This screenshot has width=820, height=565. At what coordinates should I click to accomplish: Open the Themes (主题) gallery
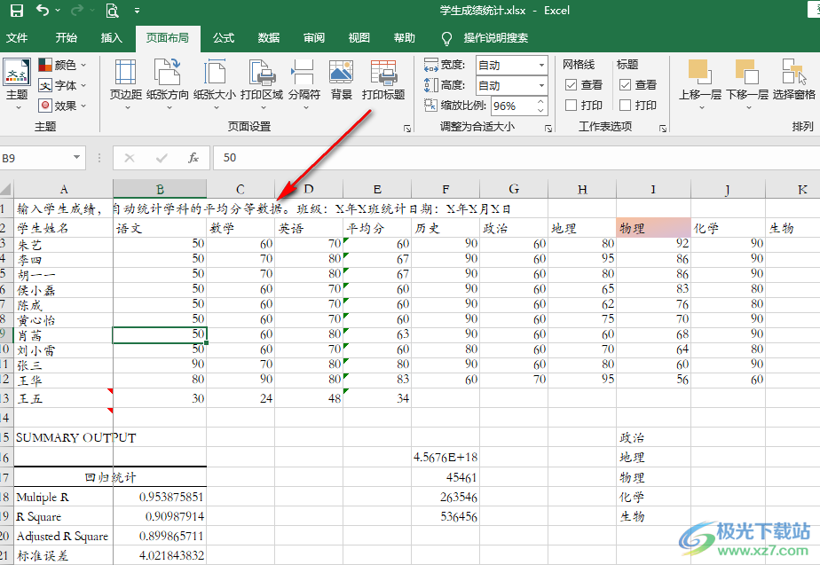[x=17, y=83]
